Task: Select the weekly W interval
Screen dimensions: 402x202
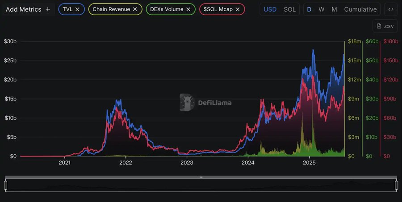Action: pyautogui.click(x=322, y=9)
